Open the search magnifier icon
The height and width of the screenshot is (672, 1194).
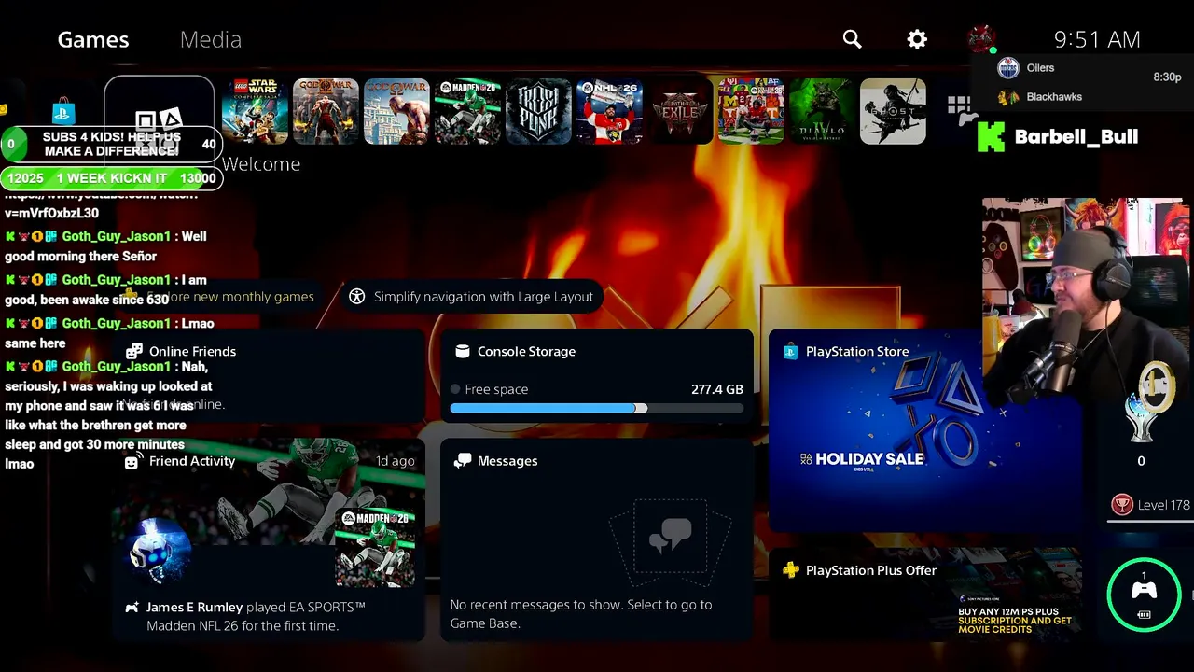[x=852, y=39]
